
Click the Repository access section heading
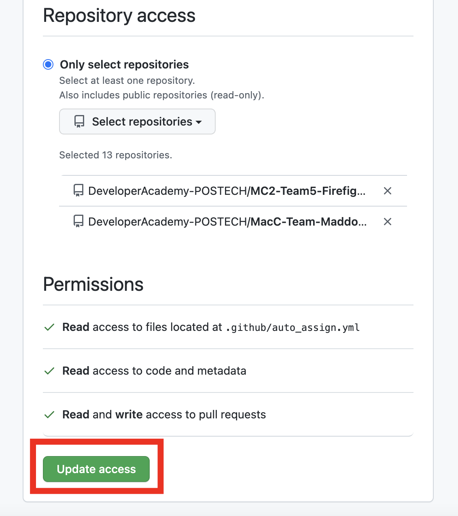pyautogui.click(x=119, y=16)
